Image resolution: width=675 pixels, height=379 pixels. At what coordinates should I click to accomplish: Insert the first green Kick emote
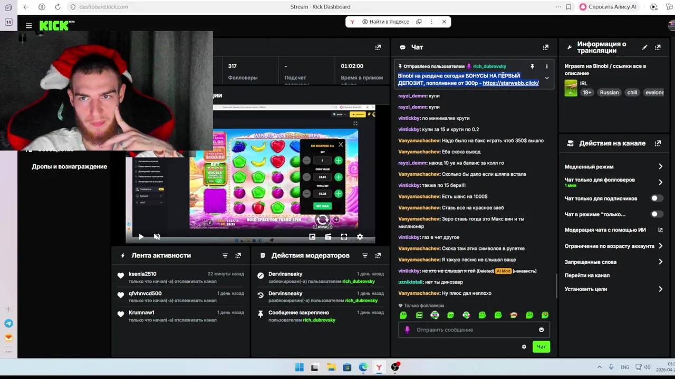403,315
